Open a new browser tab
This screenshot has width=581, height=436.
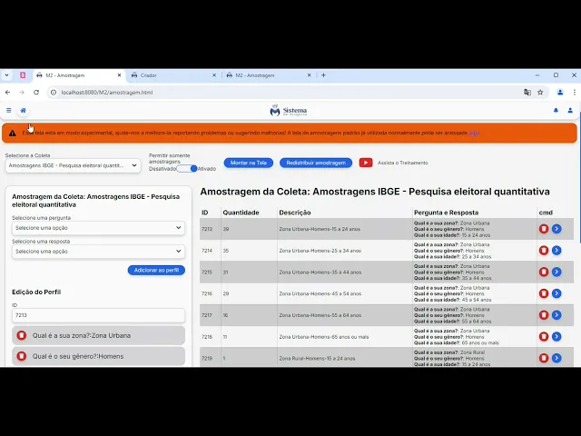tap(323, 75)
